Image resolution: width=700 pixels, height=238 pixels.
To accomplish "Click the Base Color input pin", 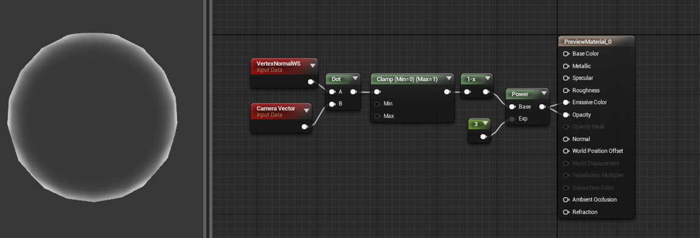I will point(566,54).
